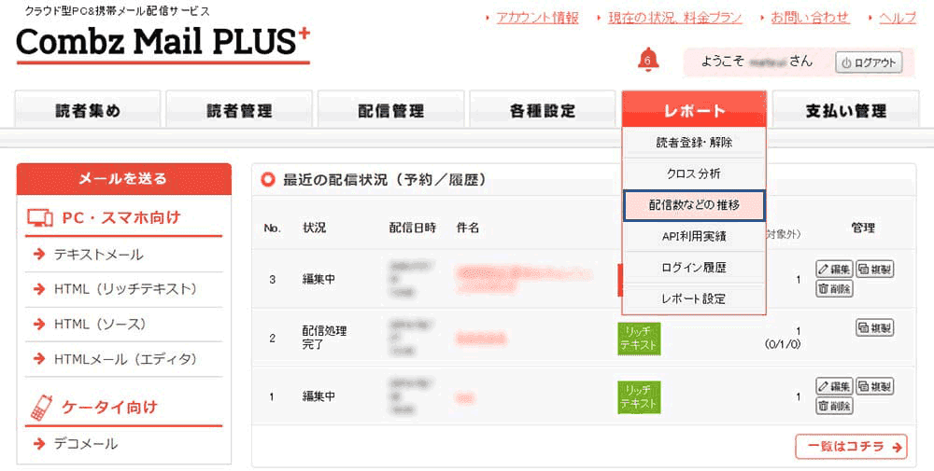Open HTMLメール(エディタ) in the sidebar
This screenshot has width=934, height=471.
pyautogui.click(x=124, y=359)
